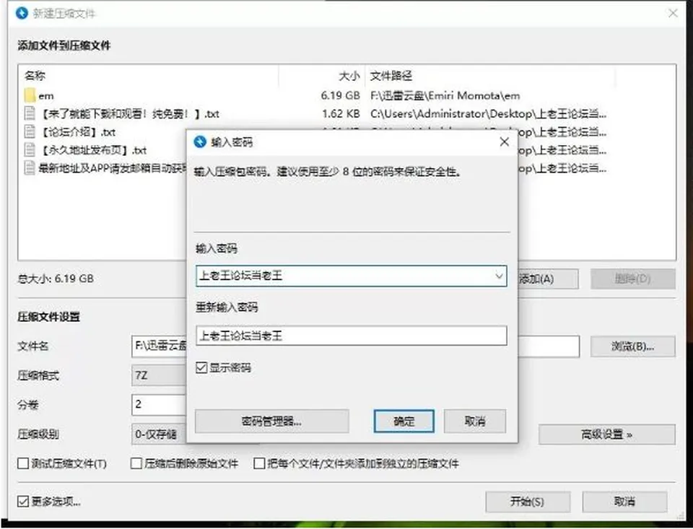Click the path F:\迅雷云盘\Emiri Momota\em
The width and height of the screenshot is (693, 529).
(445, 95)
